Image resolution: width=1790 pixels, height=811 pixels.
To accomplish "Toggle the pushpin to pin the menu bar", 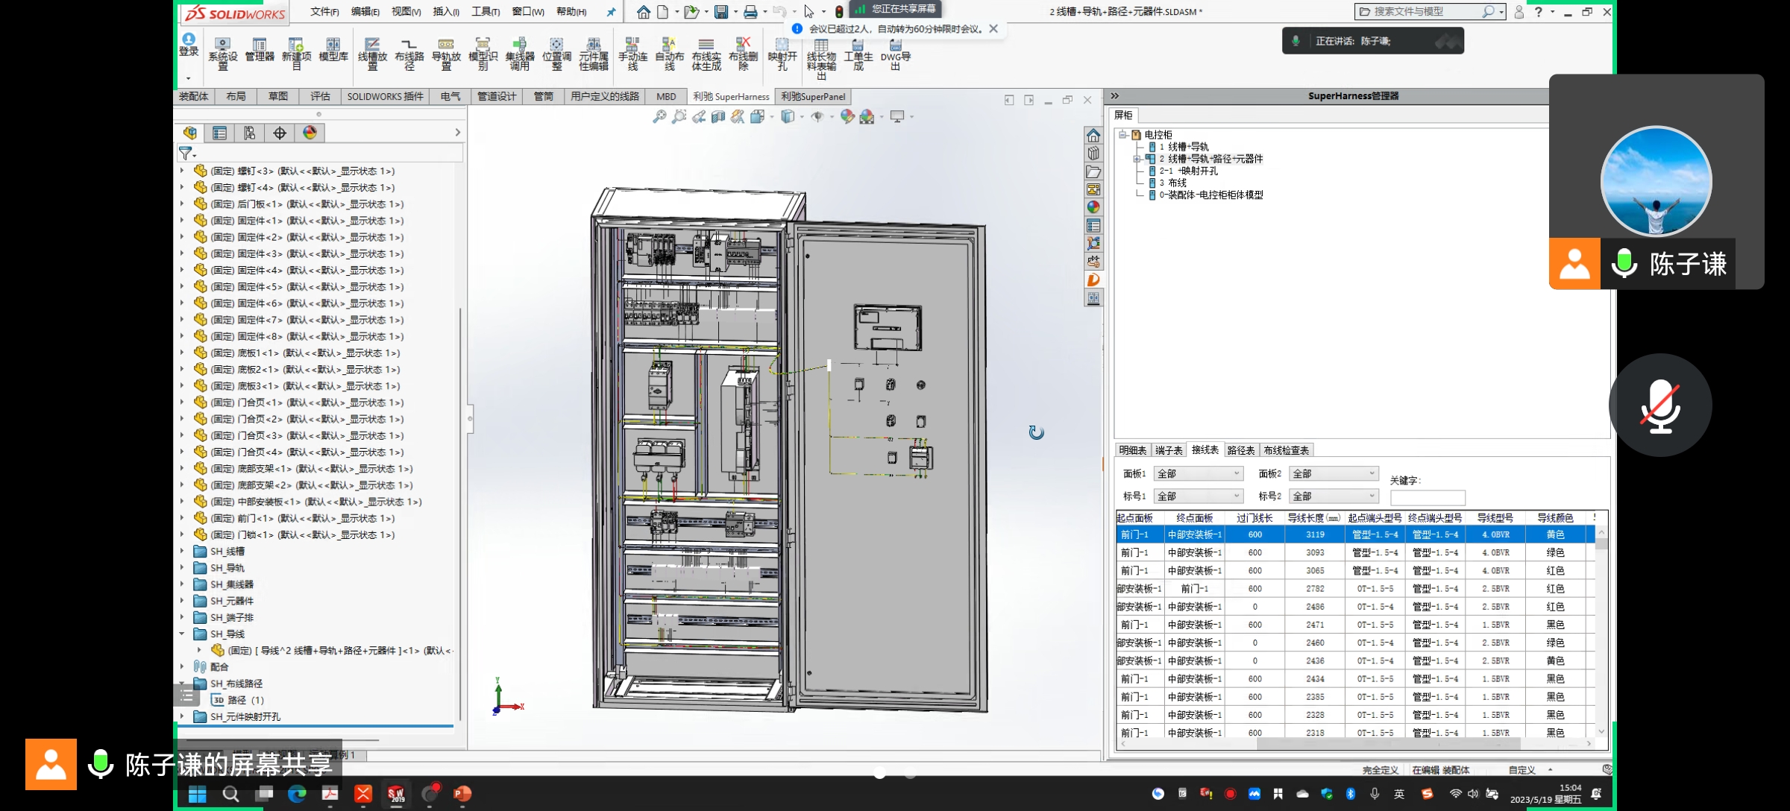I will pos(611,12).
